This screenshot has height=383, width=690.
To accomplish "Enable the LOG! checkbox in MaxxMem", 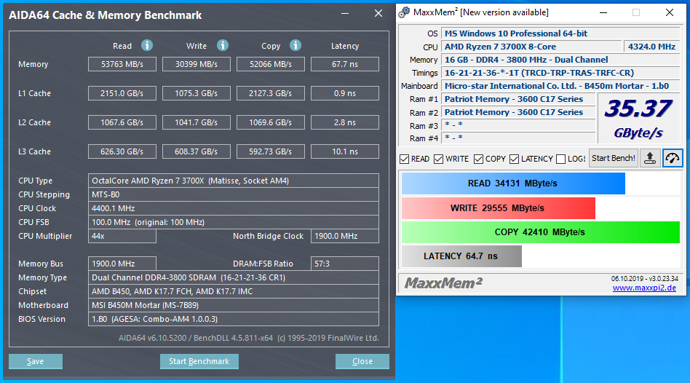I will tap(560, 159).
